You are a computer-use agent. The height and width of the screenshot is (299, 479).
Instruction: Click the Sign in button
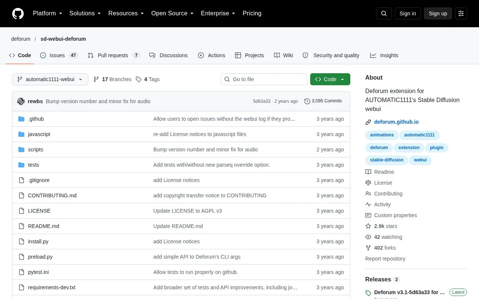pyautogui.click(x=408, y=13)
